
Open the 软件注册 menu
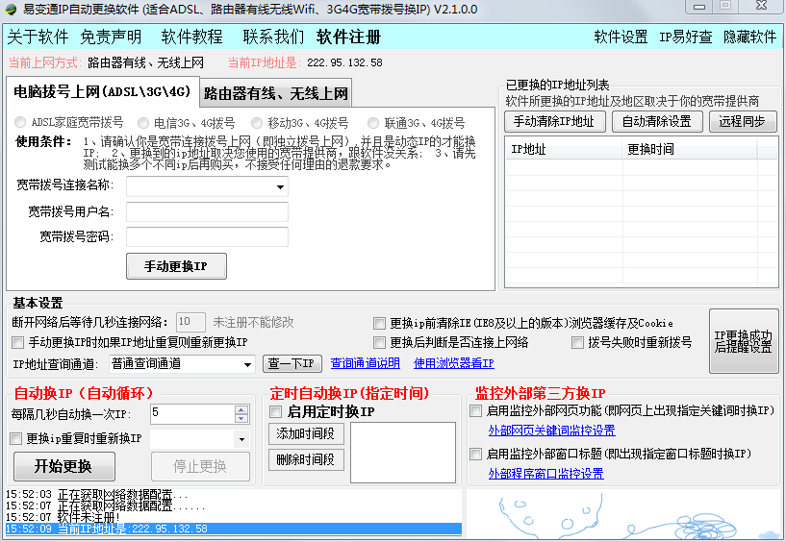tap(349, 37)
